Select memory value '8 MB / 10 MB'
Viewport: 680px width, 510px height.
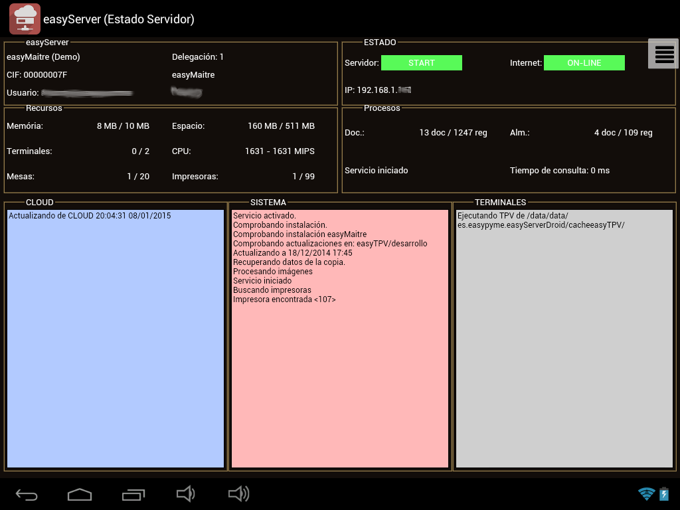(123, 126)
